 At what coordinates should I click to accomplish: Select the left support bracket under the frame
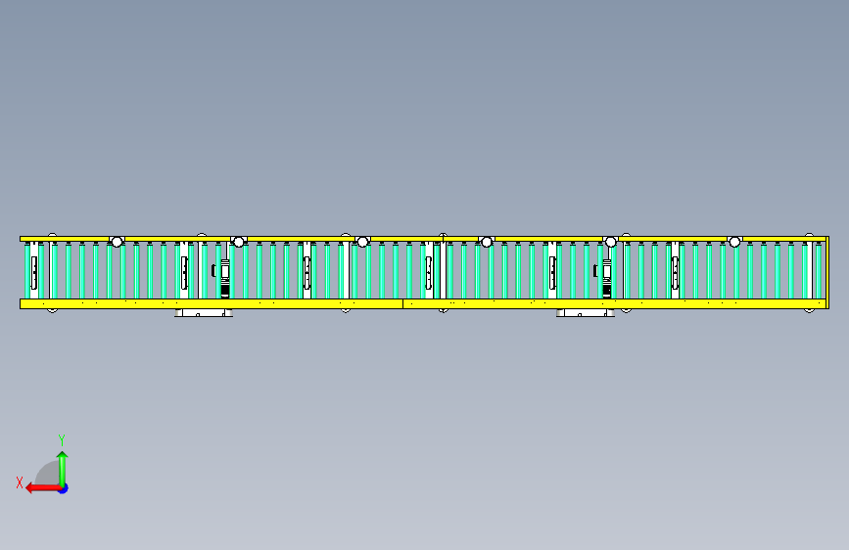click(204, 313)
